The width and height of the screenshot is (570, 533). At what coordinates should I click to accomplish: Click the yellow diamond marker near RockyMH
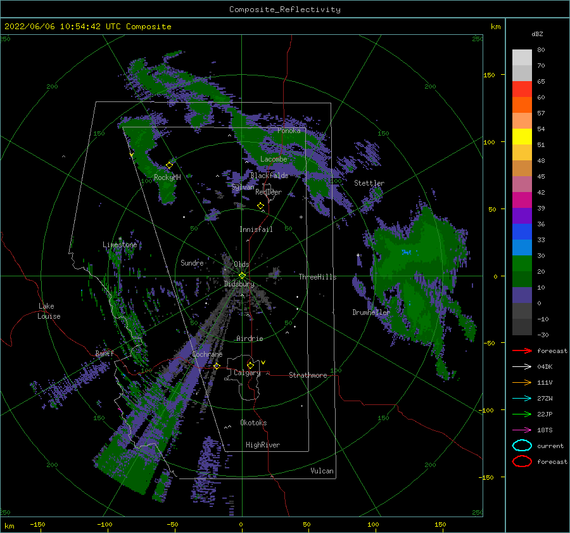click(169, 165)
